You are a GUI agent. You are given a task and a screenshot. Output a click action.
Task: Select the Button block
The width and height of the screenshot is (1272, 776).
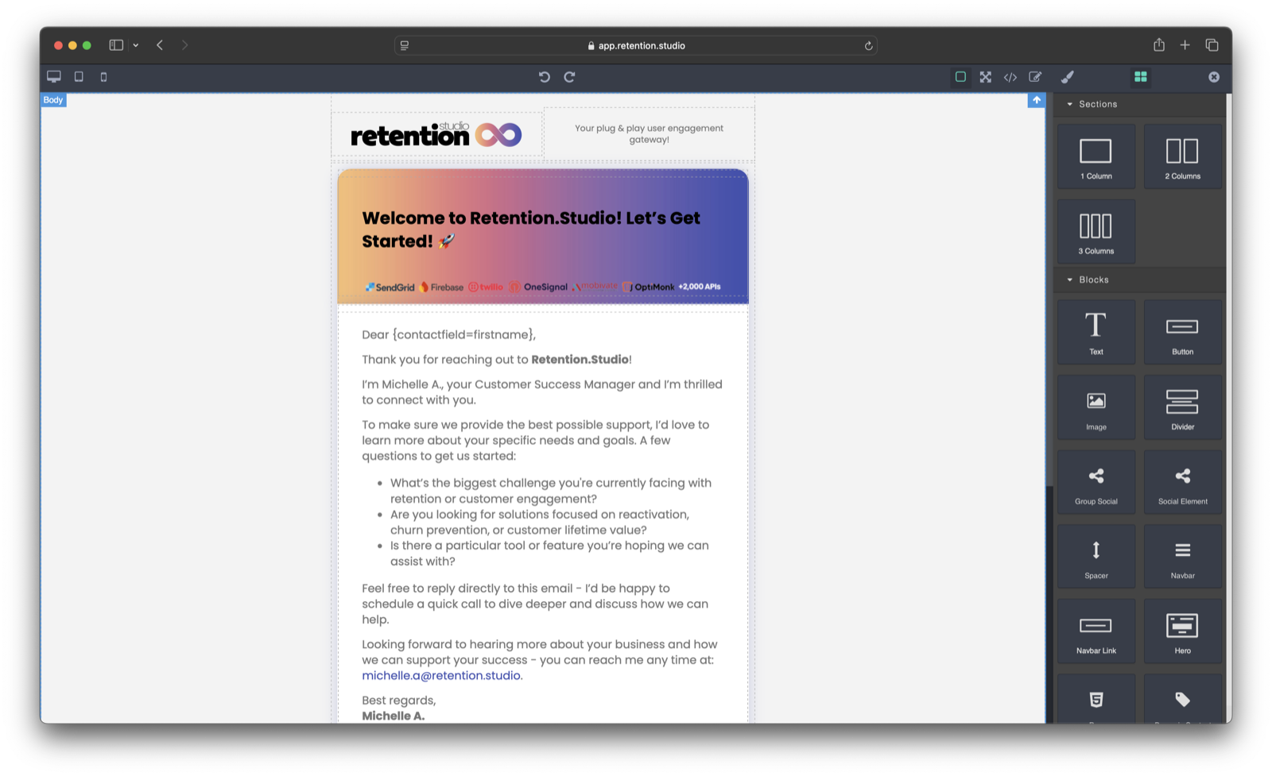(x=1183, y=332)
